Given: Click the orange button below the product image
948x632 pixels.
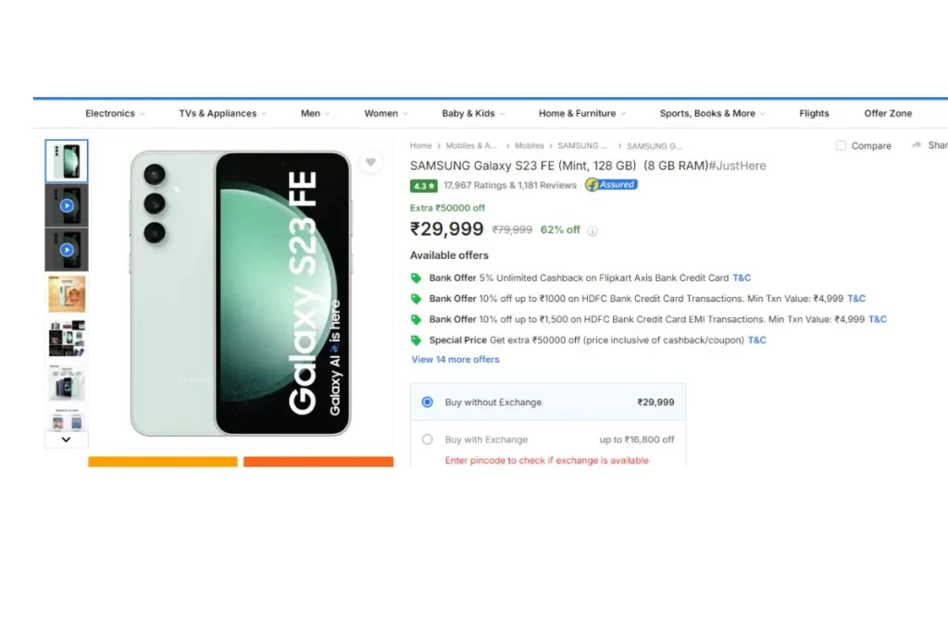Looking at the screenshot, I should pos(318,462).
